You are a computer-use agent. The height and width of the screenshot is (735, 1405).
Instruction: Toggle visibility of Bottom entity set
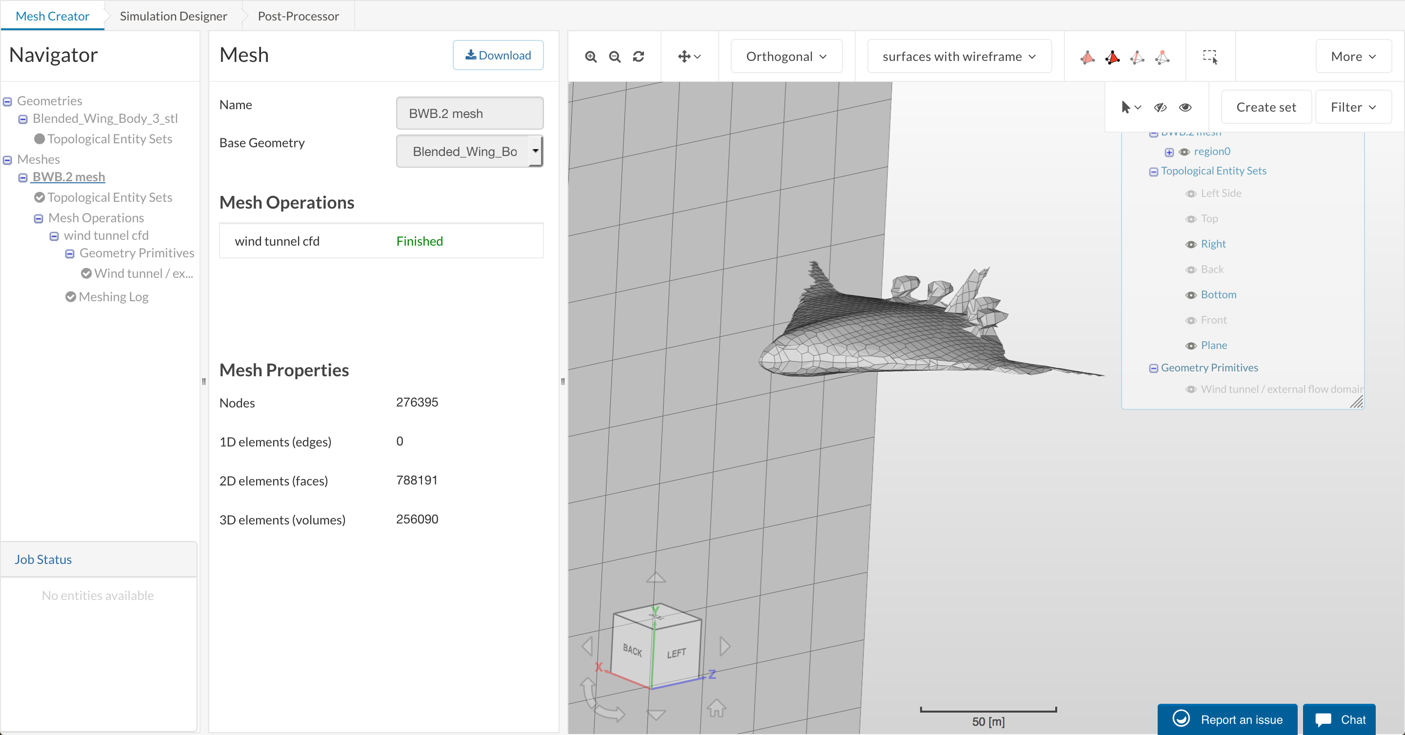[x=1191, y=295]
